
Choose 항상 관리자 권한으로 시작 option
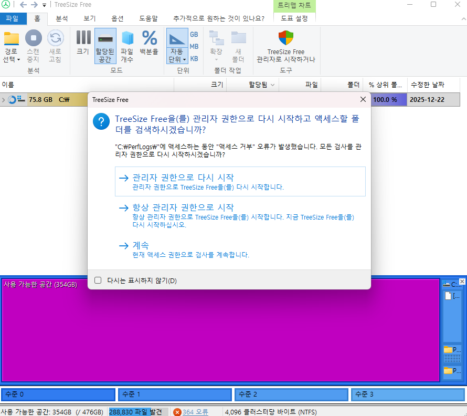tap(240, 215)
